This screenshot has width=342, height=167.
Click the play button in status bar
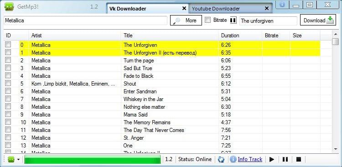pyautogui.click(x=272, y=159)
